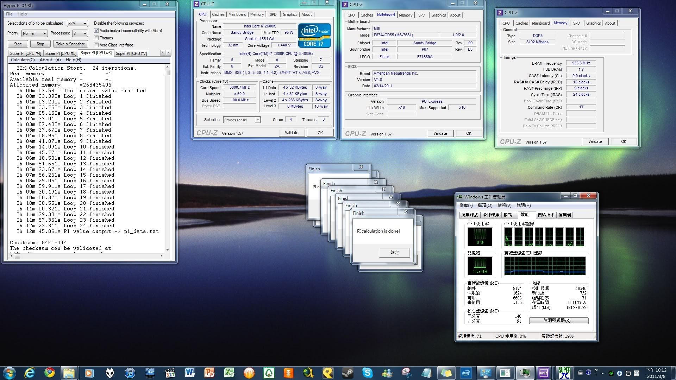Image resolution: width=676 pixels, height=380 pixels.
Task: Open foobar2000 alien-face taskbar icon
Action: [x=110, y=373]
